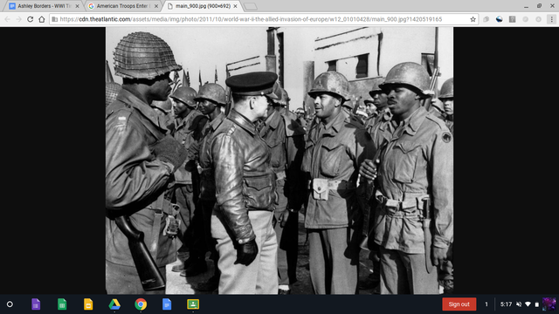This screenshot has height=314, width=559.
Task: Click the 5:17 clock in the tray
Action: click(x=506, y=304)
